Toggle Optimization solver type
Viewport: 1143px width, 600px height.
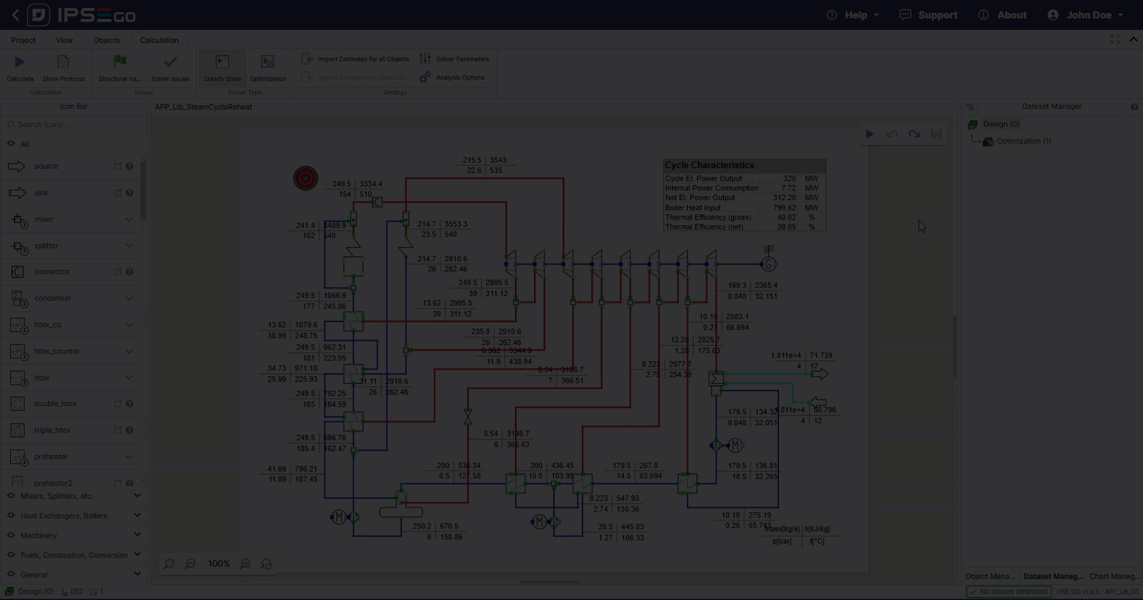(268, 68)
